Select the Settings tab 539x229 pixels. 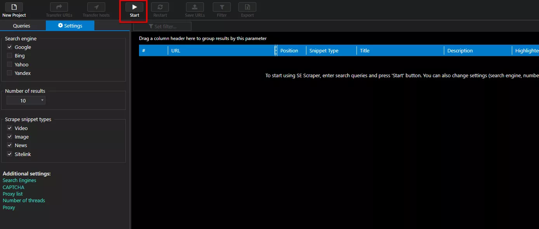70,26
